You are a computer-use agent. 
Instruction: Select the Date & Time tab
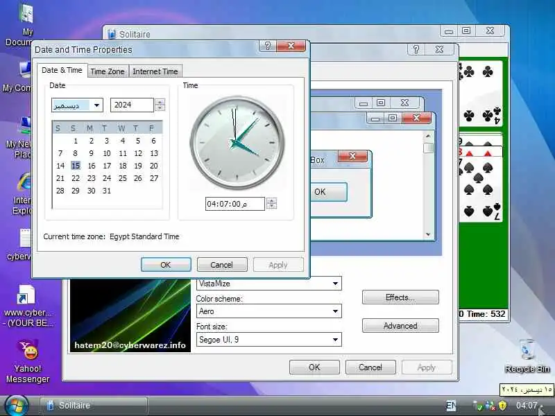point(62,70)
